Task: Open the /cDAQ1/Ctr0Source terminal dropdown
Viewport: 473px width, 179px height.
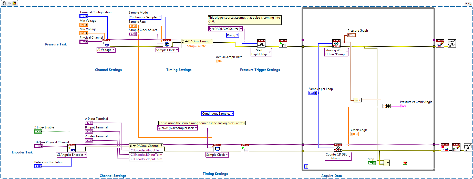Action: tap(225, 29)
